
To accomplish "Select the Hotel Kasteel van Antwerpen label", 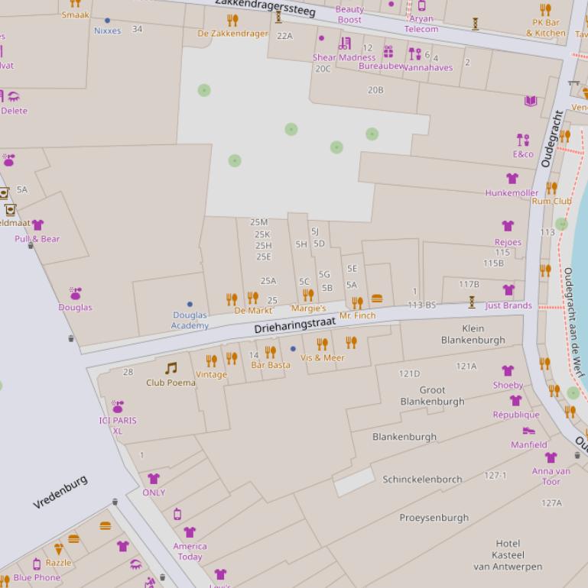I will [508, 555].
